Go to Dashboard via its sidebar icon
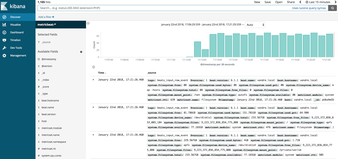 (4, 32)
